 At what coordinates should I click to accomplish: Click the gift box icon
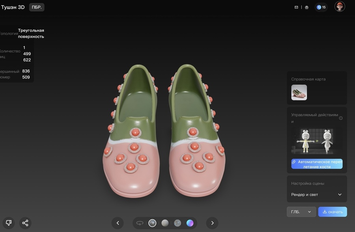306,7
